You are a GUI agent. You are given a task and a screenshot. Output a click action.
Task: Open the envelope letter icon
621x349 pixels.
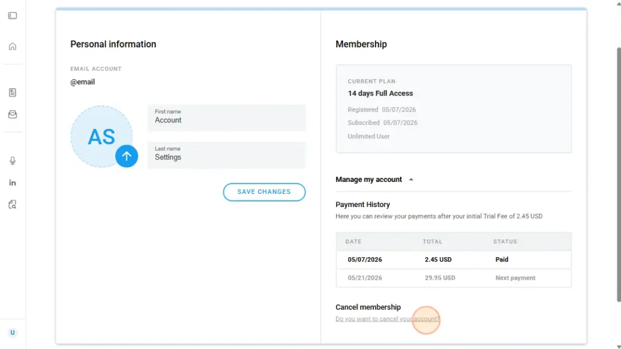pyautogui.click(x=13, y=115)
